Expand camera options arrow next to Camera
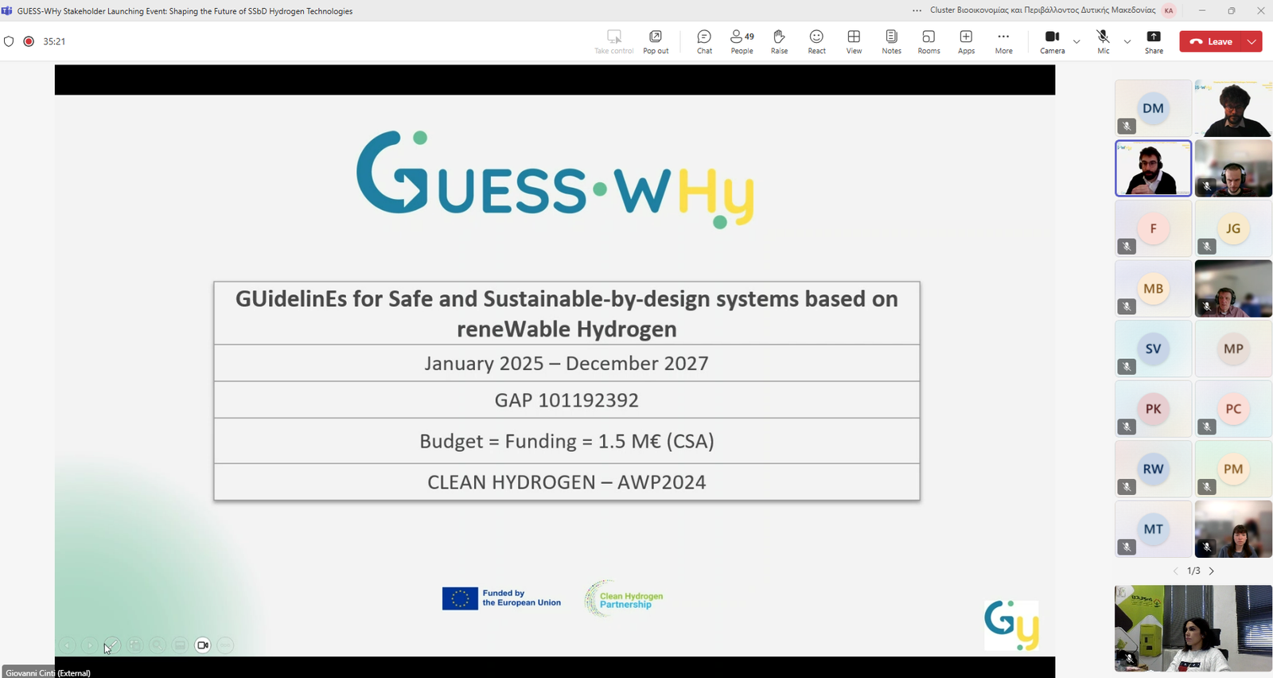This screenshot has width=1273, height=678. click(x=1076, y=41)
